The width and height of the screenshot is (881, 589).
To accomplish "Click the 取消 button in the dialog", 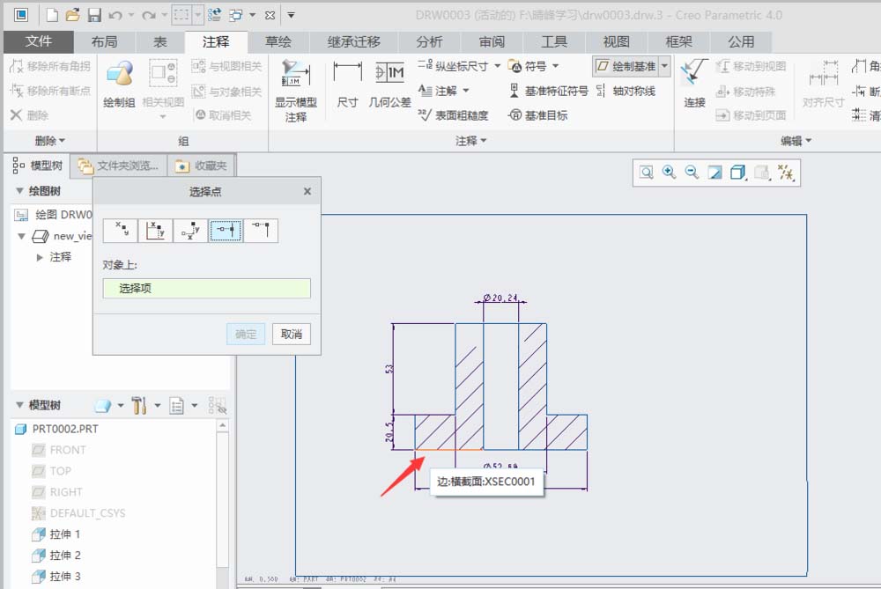I will click(291, 334).
